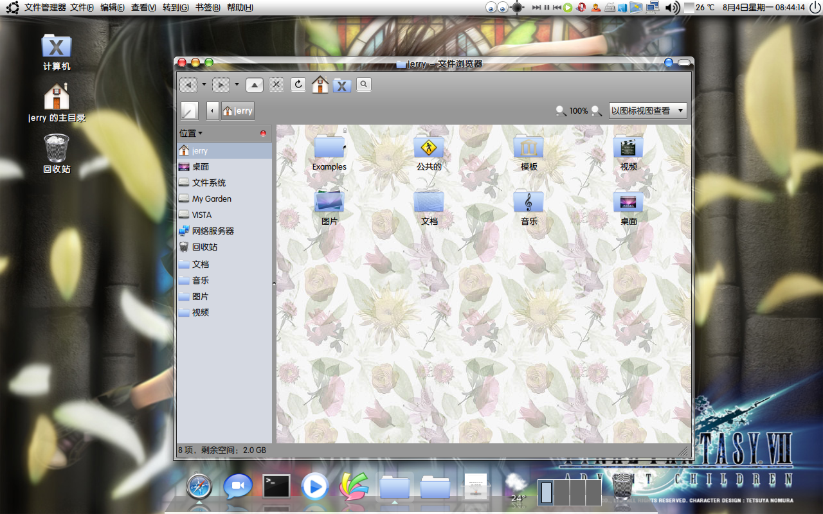The height and width of the screenshot is (514, 823).
Task: Open the 帮助(H) menu
Action: (240, 8)
